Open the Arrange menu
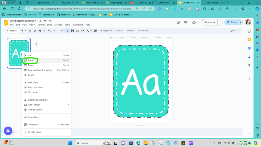Viewport: 261px width, 147px height. tap(58, 25)
